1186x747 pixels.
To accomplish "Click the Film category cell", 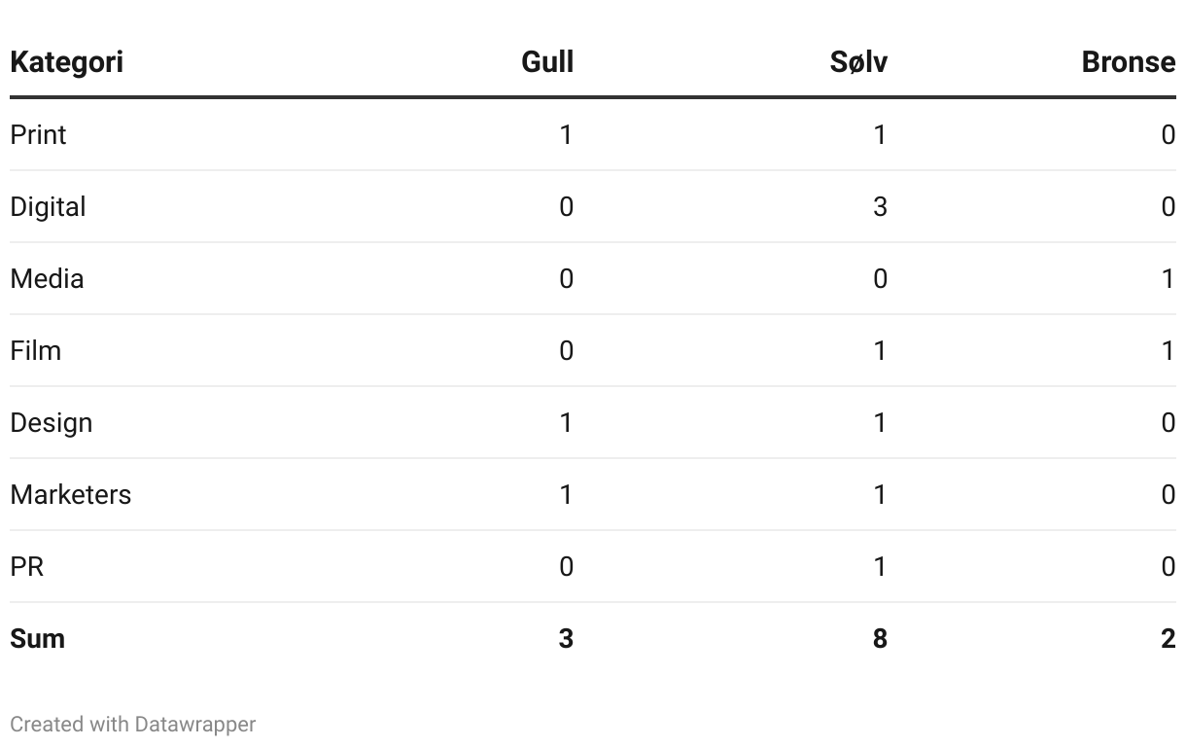I will pyautogui.click(x=36, y=351).
